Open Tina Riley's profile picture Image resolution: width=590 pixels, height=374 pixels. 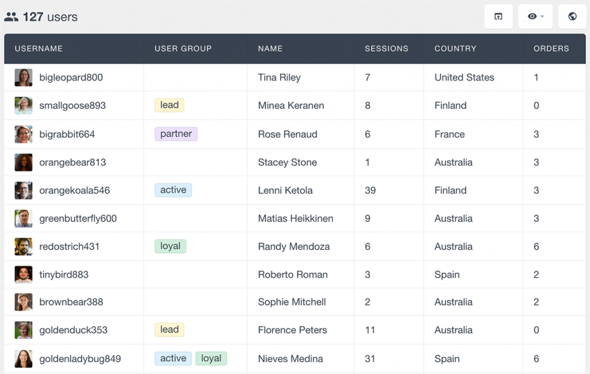pos(23,77)
